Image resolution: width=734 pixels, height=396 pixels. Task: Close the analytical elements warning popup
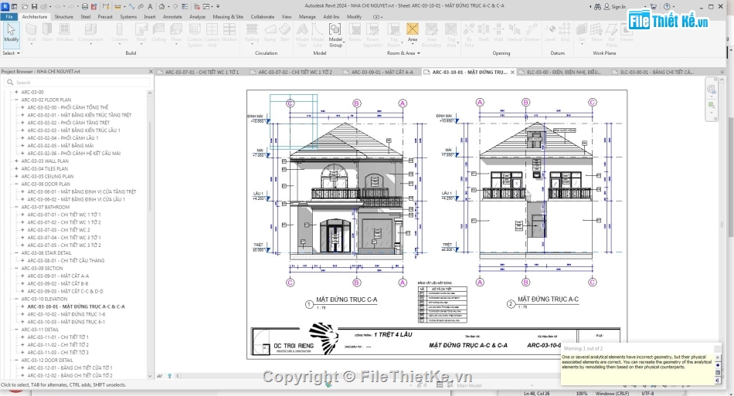tap(717, 349)
